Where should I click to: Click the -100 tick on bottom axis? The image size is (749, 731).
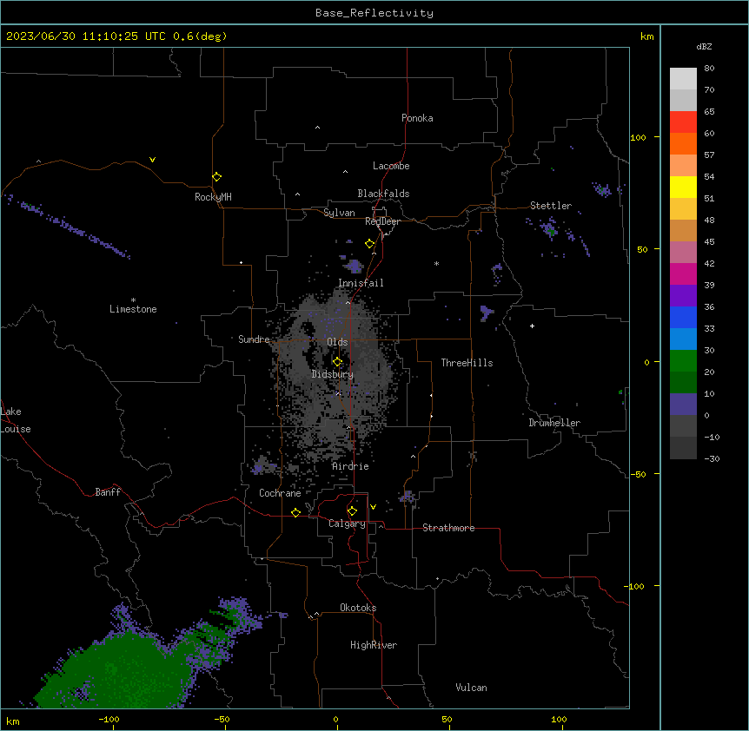coord(109,719)
